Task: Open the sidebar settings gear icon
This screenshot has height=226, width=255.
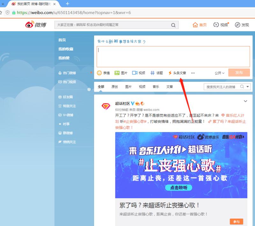Action: (x=89, y=90)
